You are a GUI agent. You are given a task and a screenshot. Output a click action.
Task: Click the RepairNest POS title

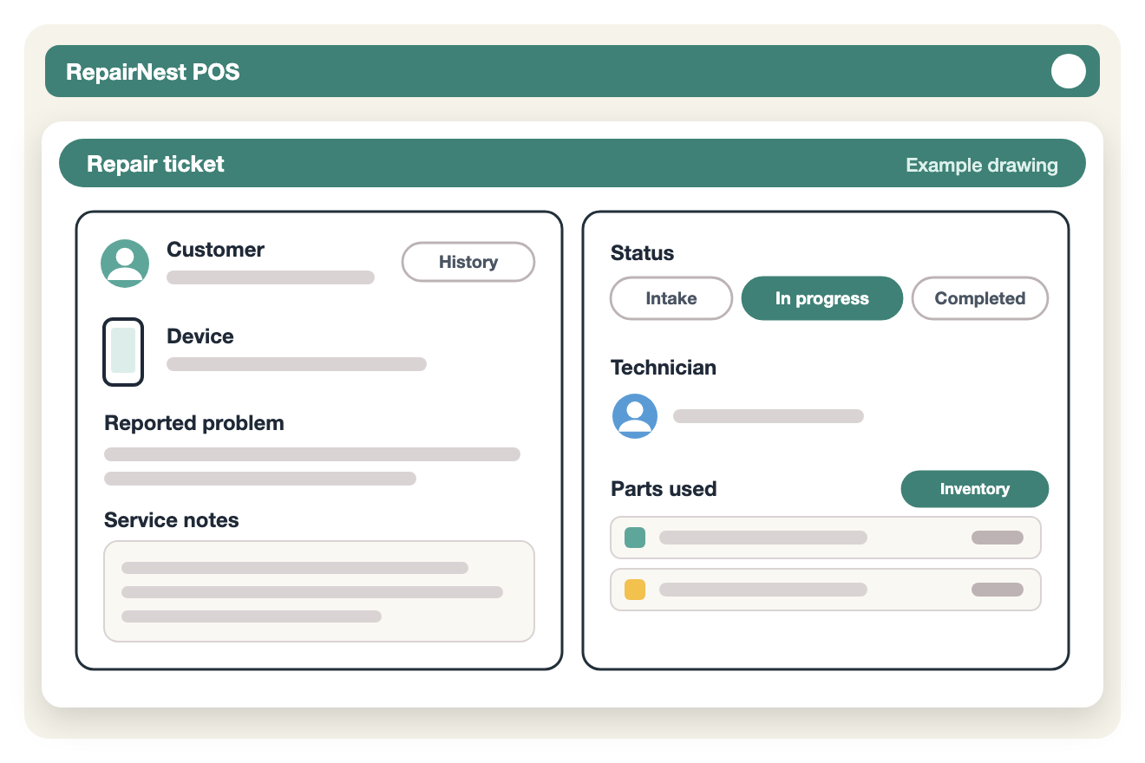pyautogui.click(x=153, y=72)
